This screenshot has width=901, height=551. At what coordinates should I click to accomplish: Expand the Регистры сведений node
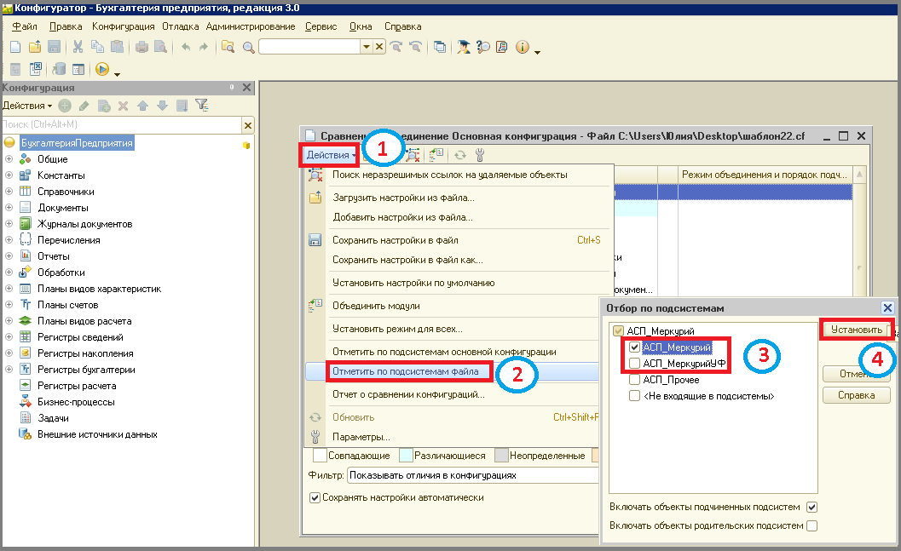point(9,337)
